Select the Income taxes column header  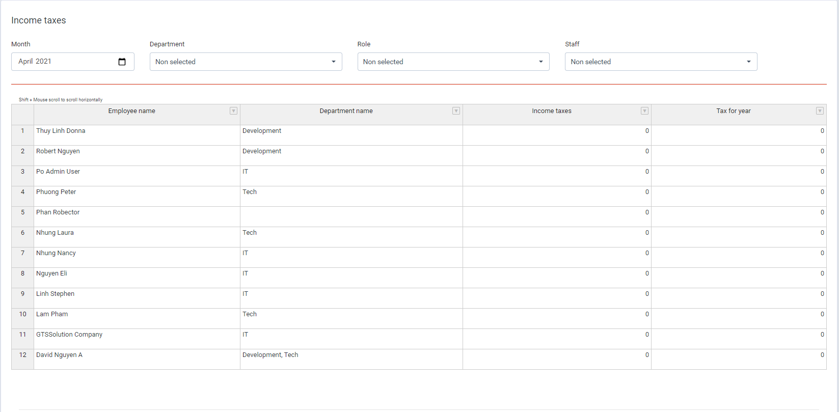coord(551,111)
